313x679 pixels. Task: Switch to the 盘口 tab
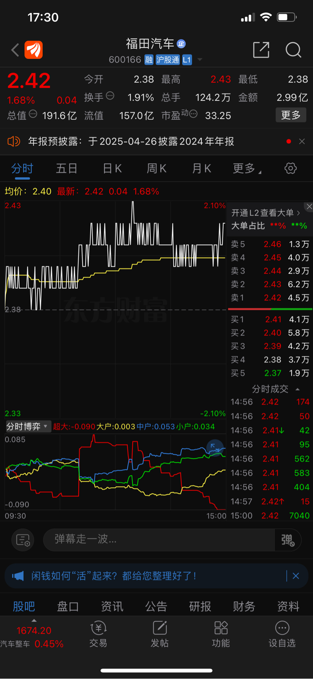pyautogui.click(x=68, y=606)
